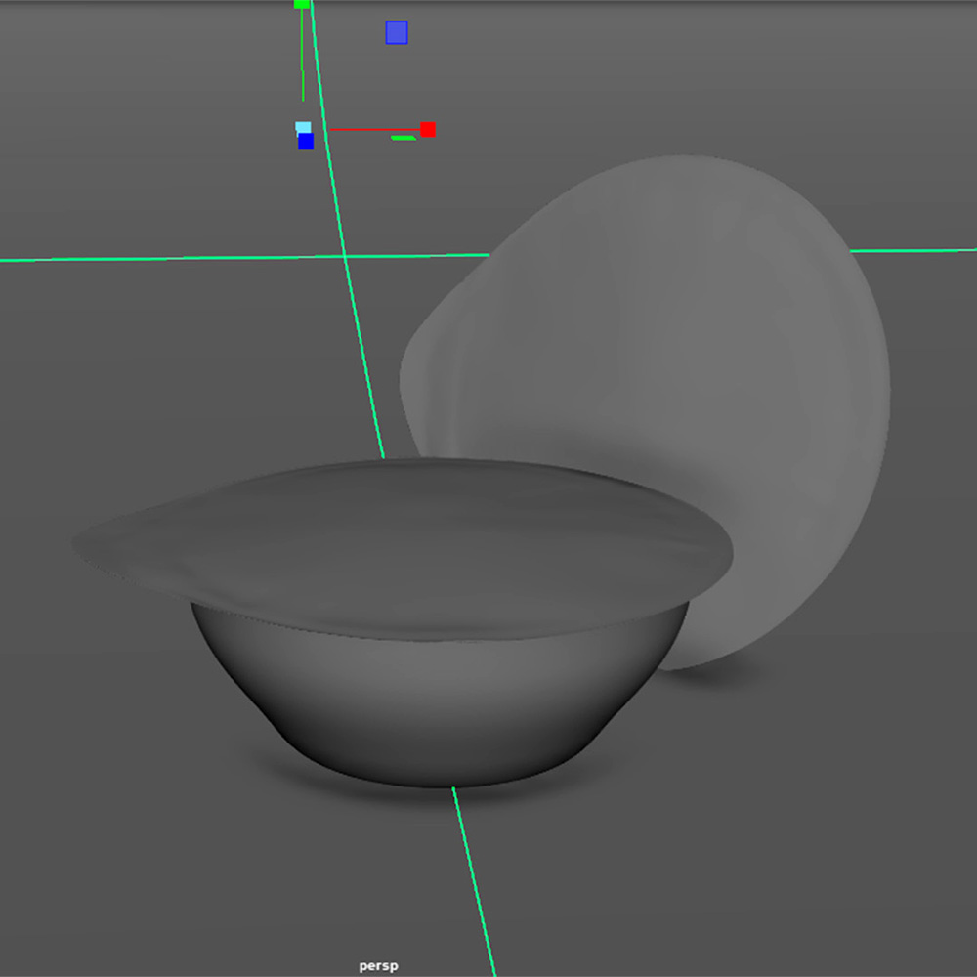Viewport: 977px width, 977px height.
Task: Click the green grid line below the bowl
Action: [474, 879]
